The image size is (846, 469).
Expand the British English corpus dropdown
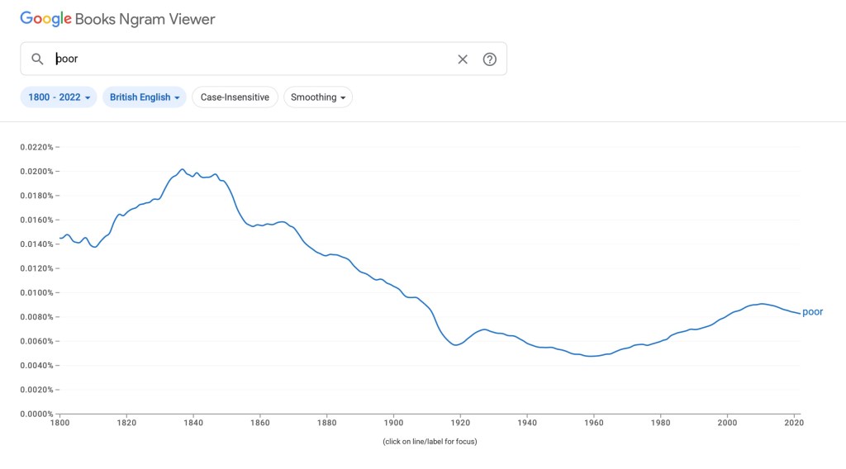click(145, 97)
